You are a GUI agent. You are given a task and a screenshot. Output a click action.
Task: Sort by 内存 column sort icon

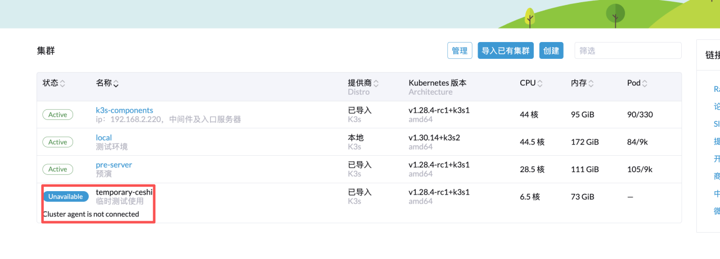tap(591, 84)
